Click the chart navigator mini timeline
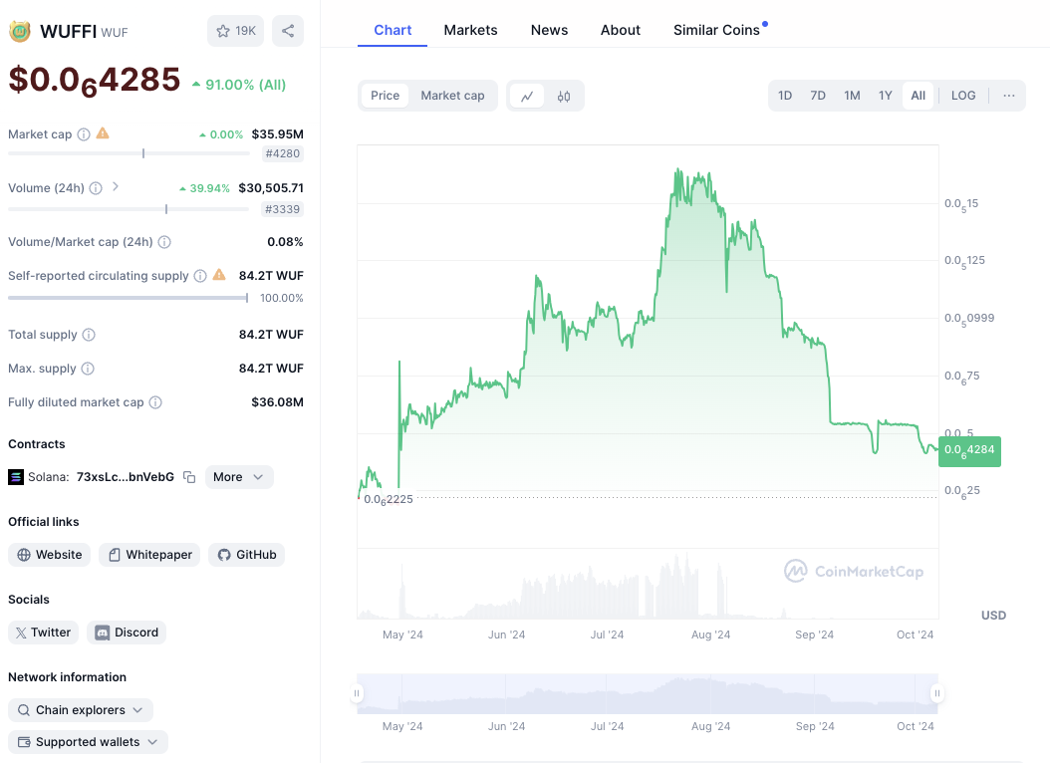The width and height of the screenshot is (1050, 763). pos(648,693)
